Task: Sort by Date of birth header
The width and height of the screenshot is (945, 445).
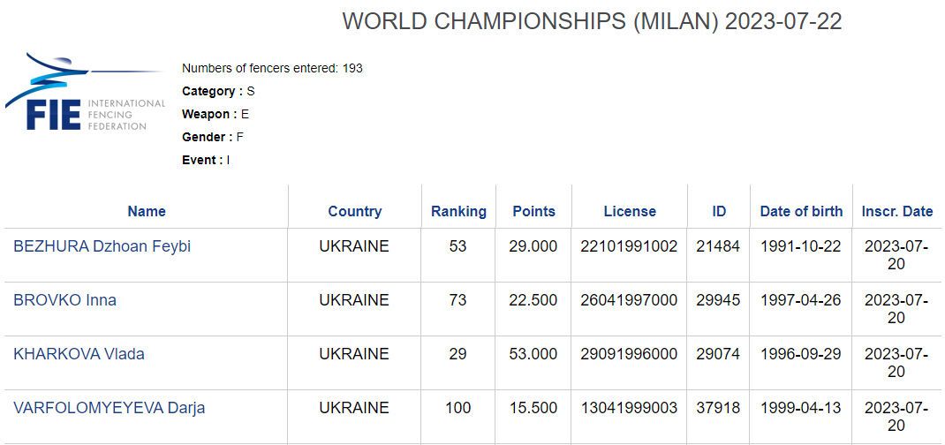Action: point(801,211)
